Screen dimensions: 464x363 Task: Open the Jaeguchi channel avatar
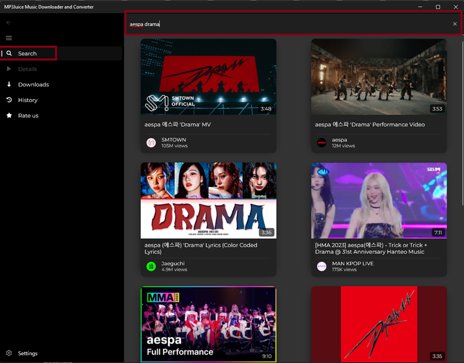click(151, 267)
